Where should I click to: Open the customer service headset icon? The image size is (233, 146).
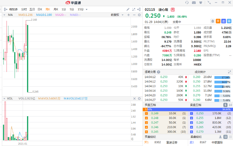click(187, 2)
